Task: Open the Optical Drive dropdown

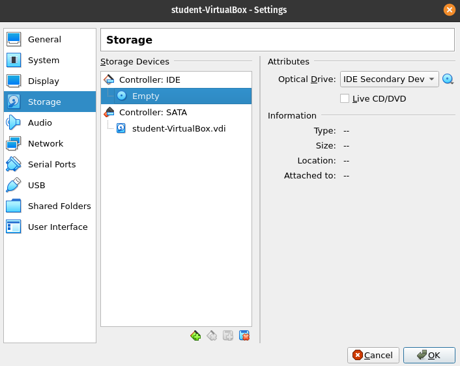Action: tap(389, 79)
